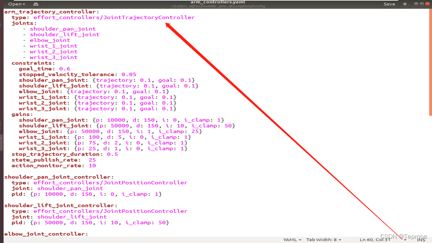The height and width of the screenshot is (243, 432).
Task: Click action_monitor_rate: 10 line
Action: click(x=54, y=166)
